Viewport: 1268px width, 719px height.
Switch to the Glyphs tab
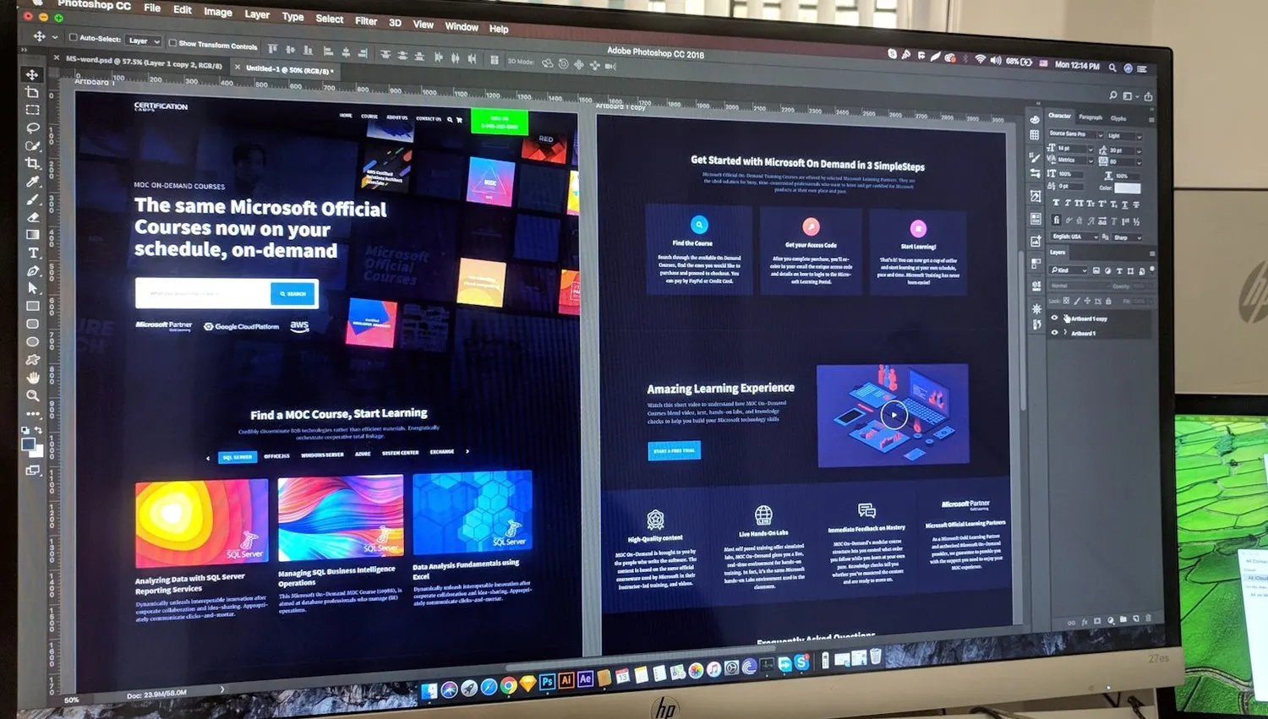(1118, 118)
